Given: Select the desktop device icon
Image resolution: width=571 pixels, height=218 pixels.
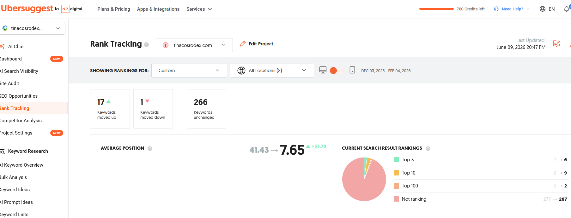Looking at the screenshot, I should coord(323,70).
